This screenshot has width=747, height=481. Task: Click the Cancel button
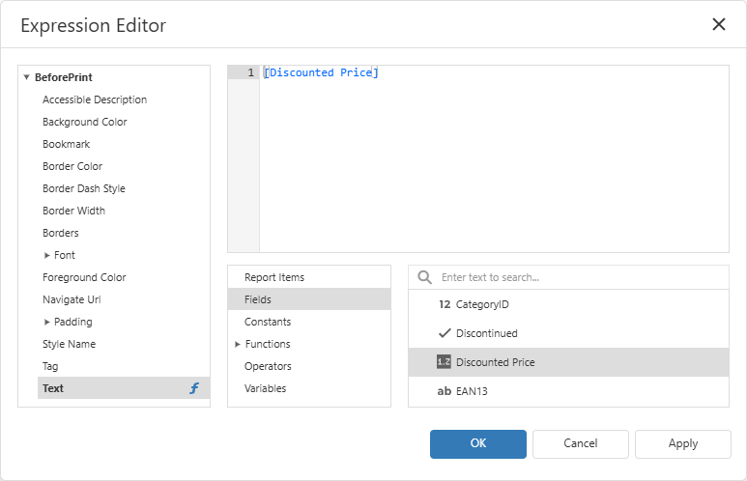(x=580, y=444)
